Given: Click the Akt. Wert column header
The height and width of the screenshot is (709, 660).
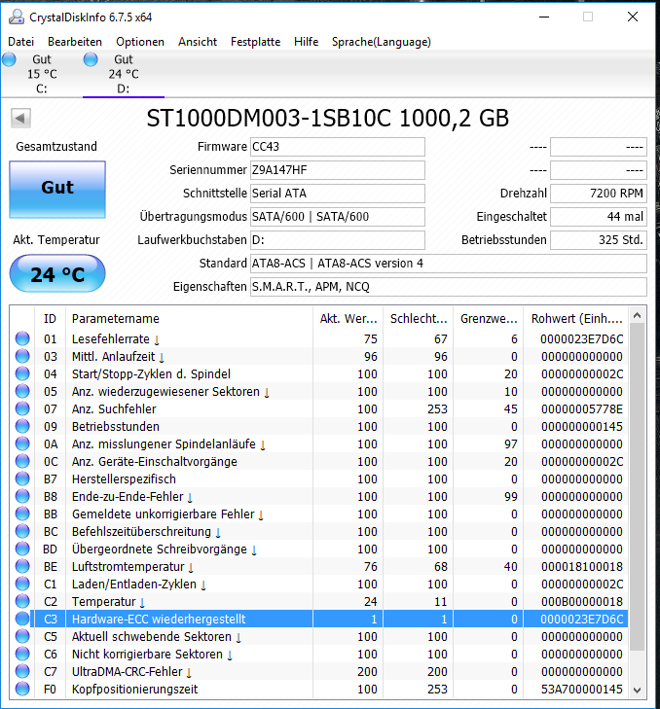Looking at the screenshot, I should click(348, 319).
